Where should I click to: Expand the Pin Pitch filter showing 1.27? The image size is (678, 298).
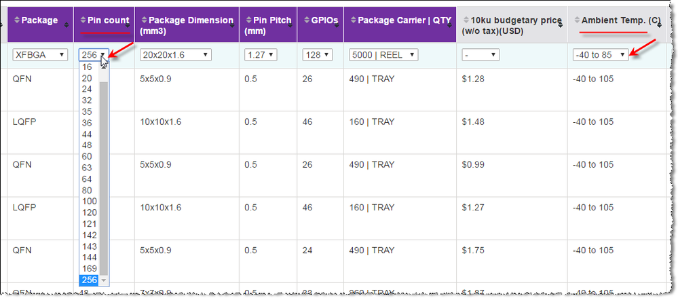(x=261, y=54)
